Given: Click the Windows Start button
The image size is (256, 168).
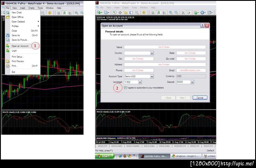Looking at the screenshot, I should (x=105, y=156).
